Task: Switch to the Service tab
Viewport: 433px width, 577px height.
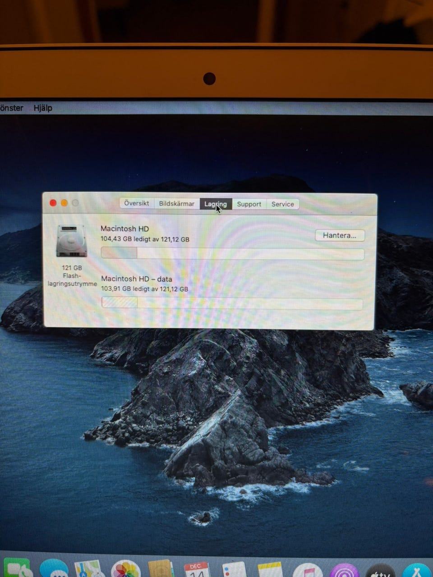Action: coord(283,204)
